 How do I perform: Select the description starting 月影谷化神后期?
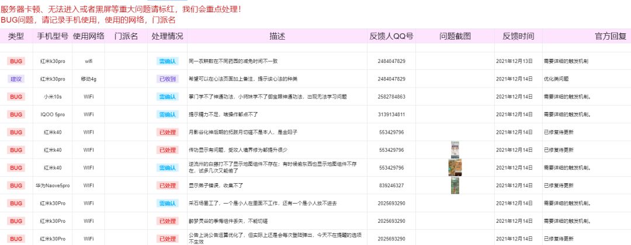click(x=243, y=132)
